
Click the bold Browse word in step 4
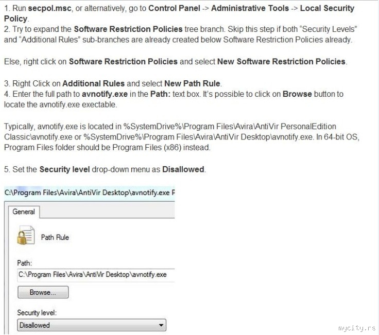click(297, 94)
